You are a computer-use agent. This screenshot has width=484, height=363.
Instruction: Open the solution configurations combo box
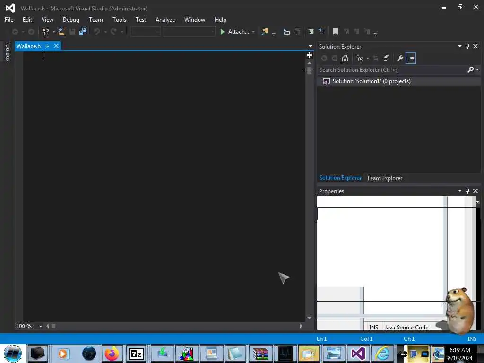[x=145, y=32]
